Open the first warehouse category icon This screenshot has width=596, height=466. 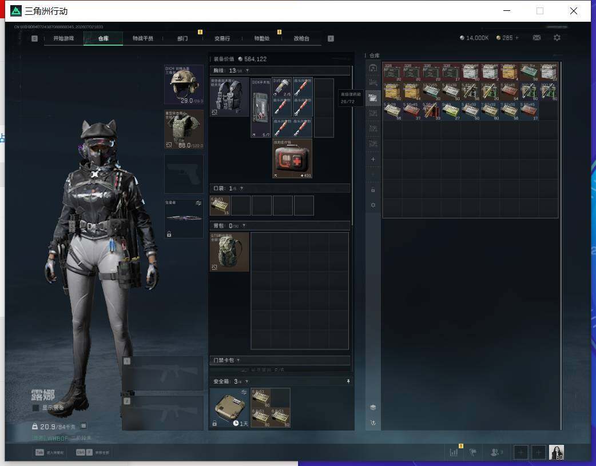374,69
